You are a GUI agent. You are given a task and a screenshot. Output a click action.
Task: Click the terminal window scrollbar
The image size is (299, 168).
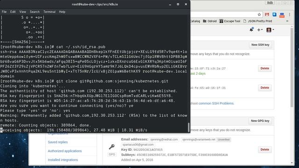[x=189, y=127]
